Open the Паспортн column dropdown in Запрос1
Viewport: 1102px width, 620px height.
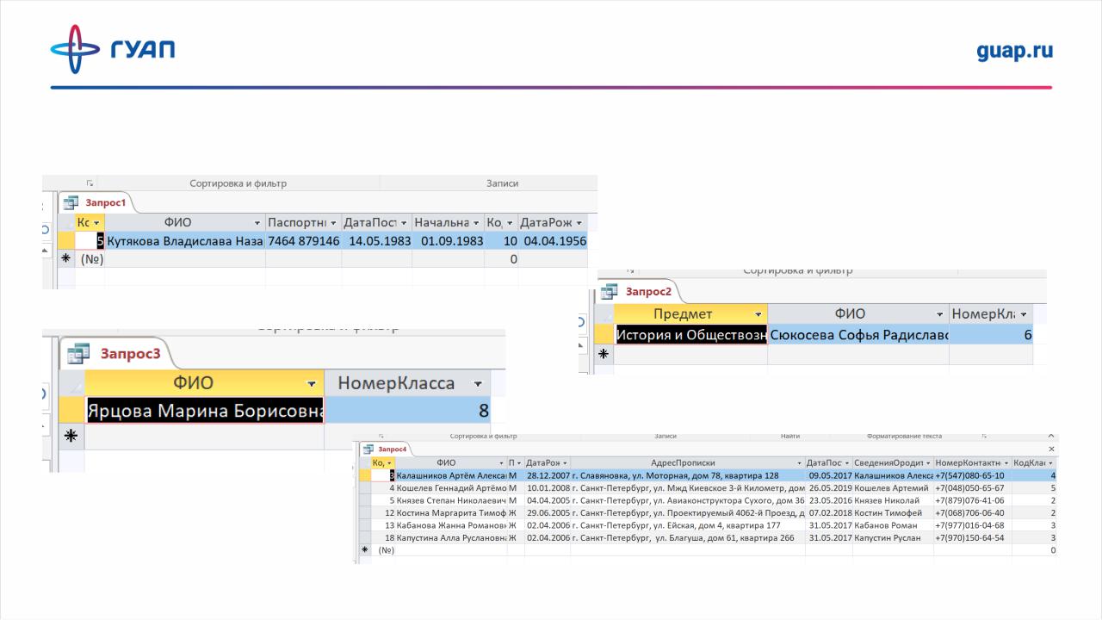click(x=333, y=223)
